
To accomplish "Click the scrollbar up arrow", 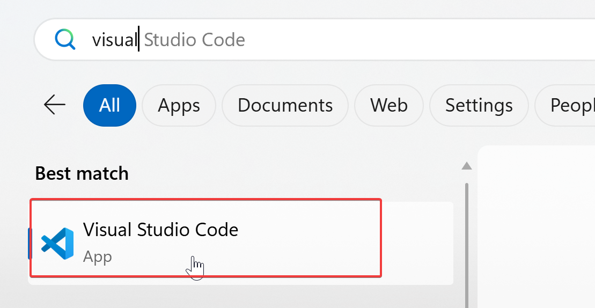I will [x=467, y=166].
